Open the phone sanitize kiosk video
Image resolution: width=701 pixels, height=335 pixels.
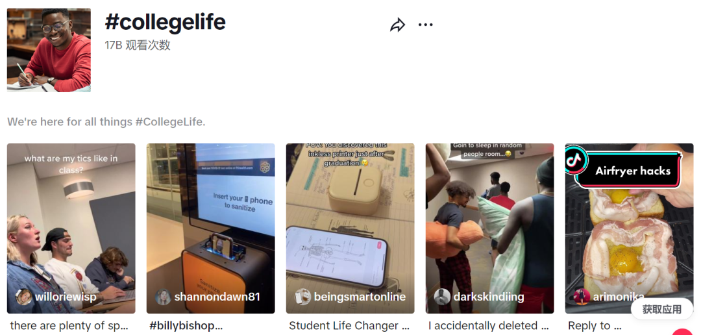(x=210, y=228)
